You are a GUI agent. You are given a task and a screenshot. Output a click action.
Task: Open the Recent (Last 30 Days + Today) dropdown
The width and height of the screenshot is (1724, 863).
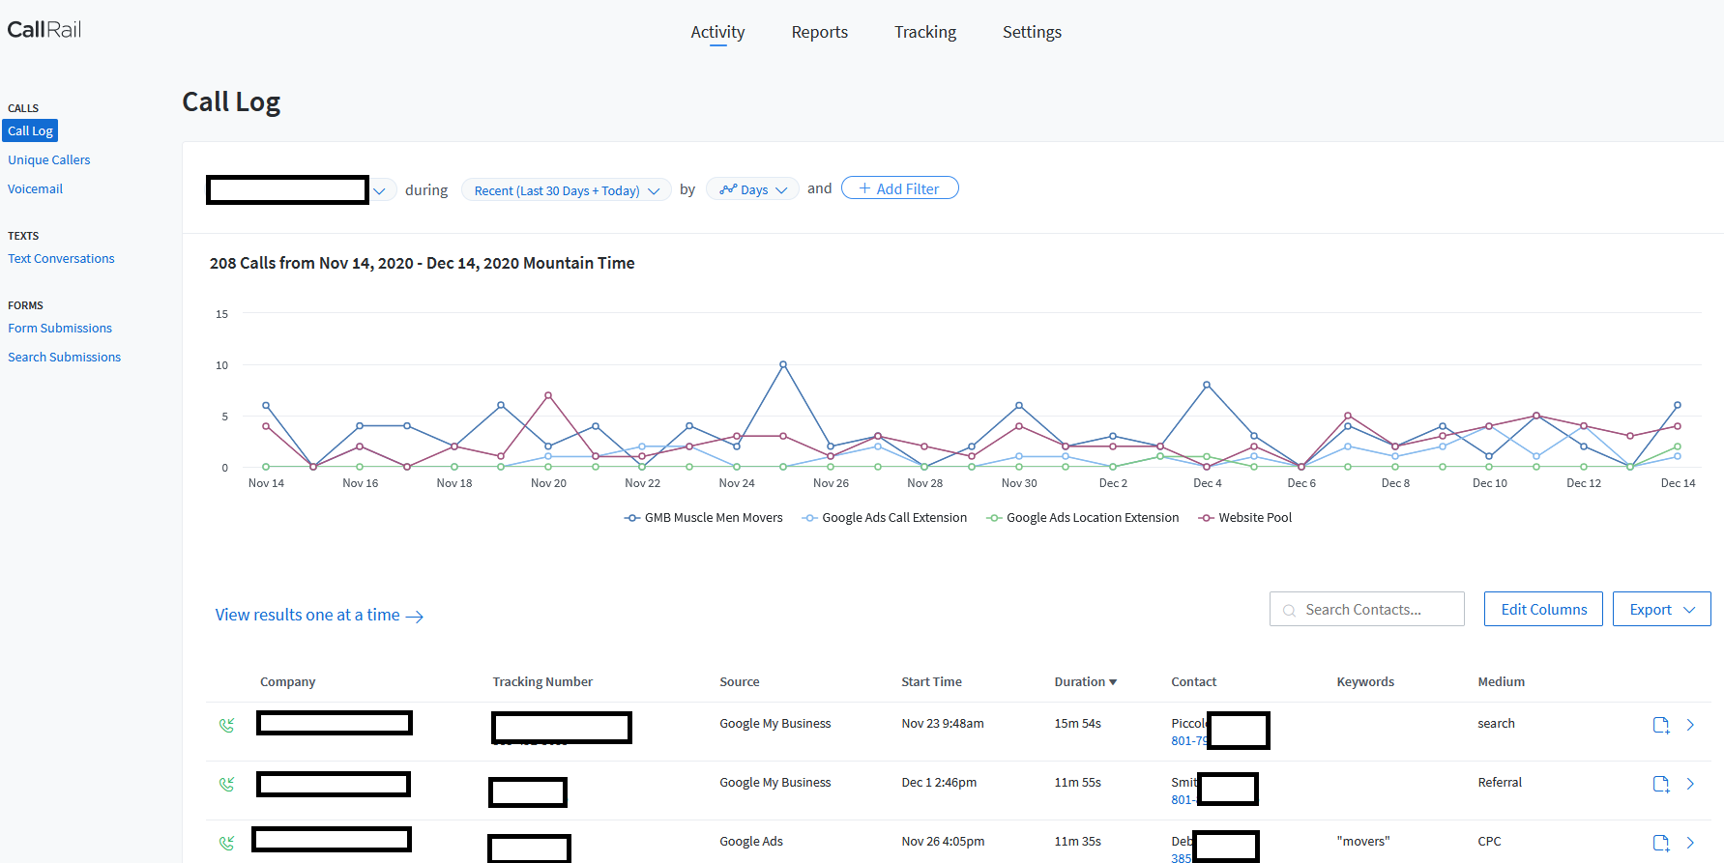tap(566, 190)
